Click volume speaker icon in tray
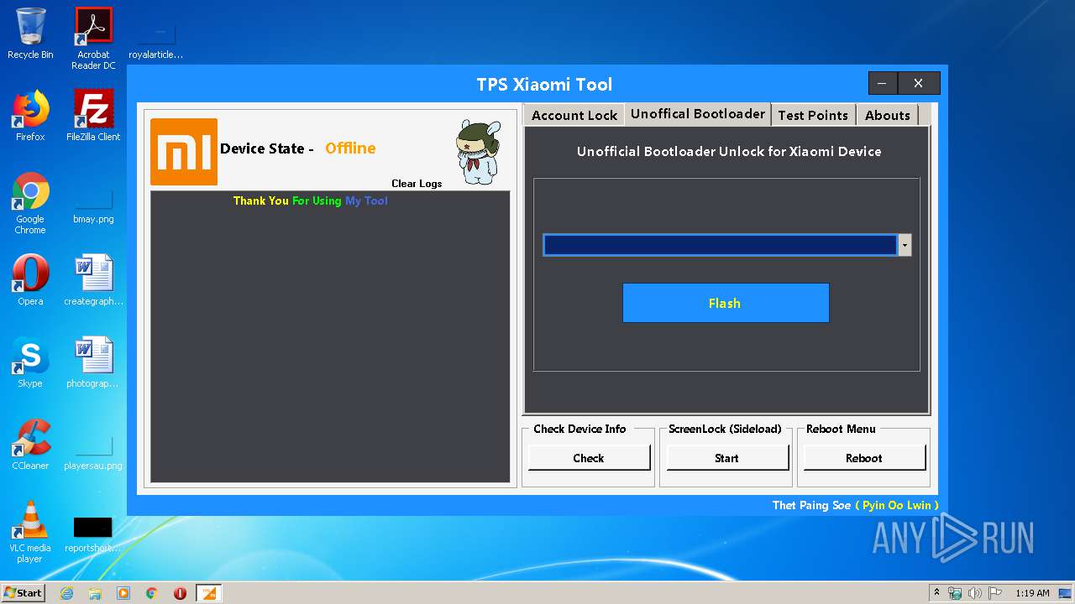Screen dimensions: 1075x604 (x=975, y=593)
